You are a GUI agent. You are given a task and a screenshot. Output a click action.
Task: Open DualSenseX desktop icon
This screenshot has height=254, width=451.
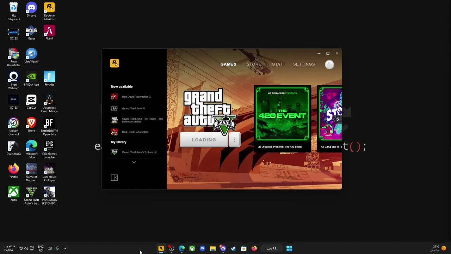(x=13, y=148)
